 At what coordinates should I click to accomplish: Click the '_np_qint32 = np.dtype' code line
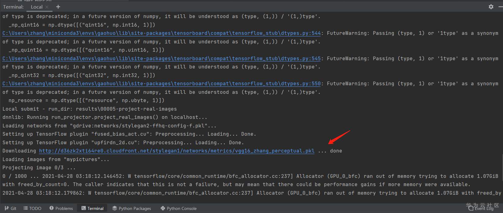point(82,75)
